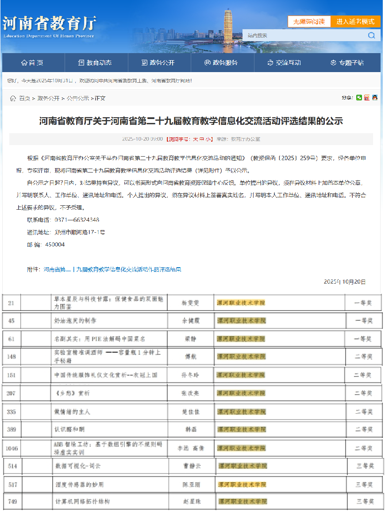This screenshot has width=385, height=511.
Task: Open the attachment 评选结果 link
Action: point(112,269)
